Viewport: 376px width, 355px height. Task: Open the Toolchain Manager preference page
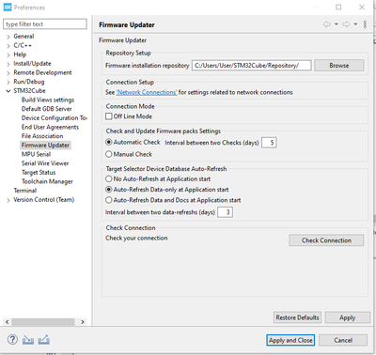tap(47, 181)
